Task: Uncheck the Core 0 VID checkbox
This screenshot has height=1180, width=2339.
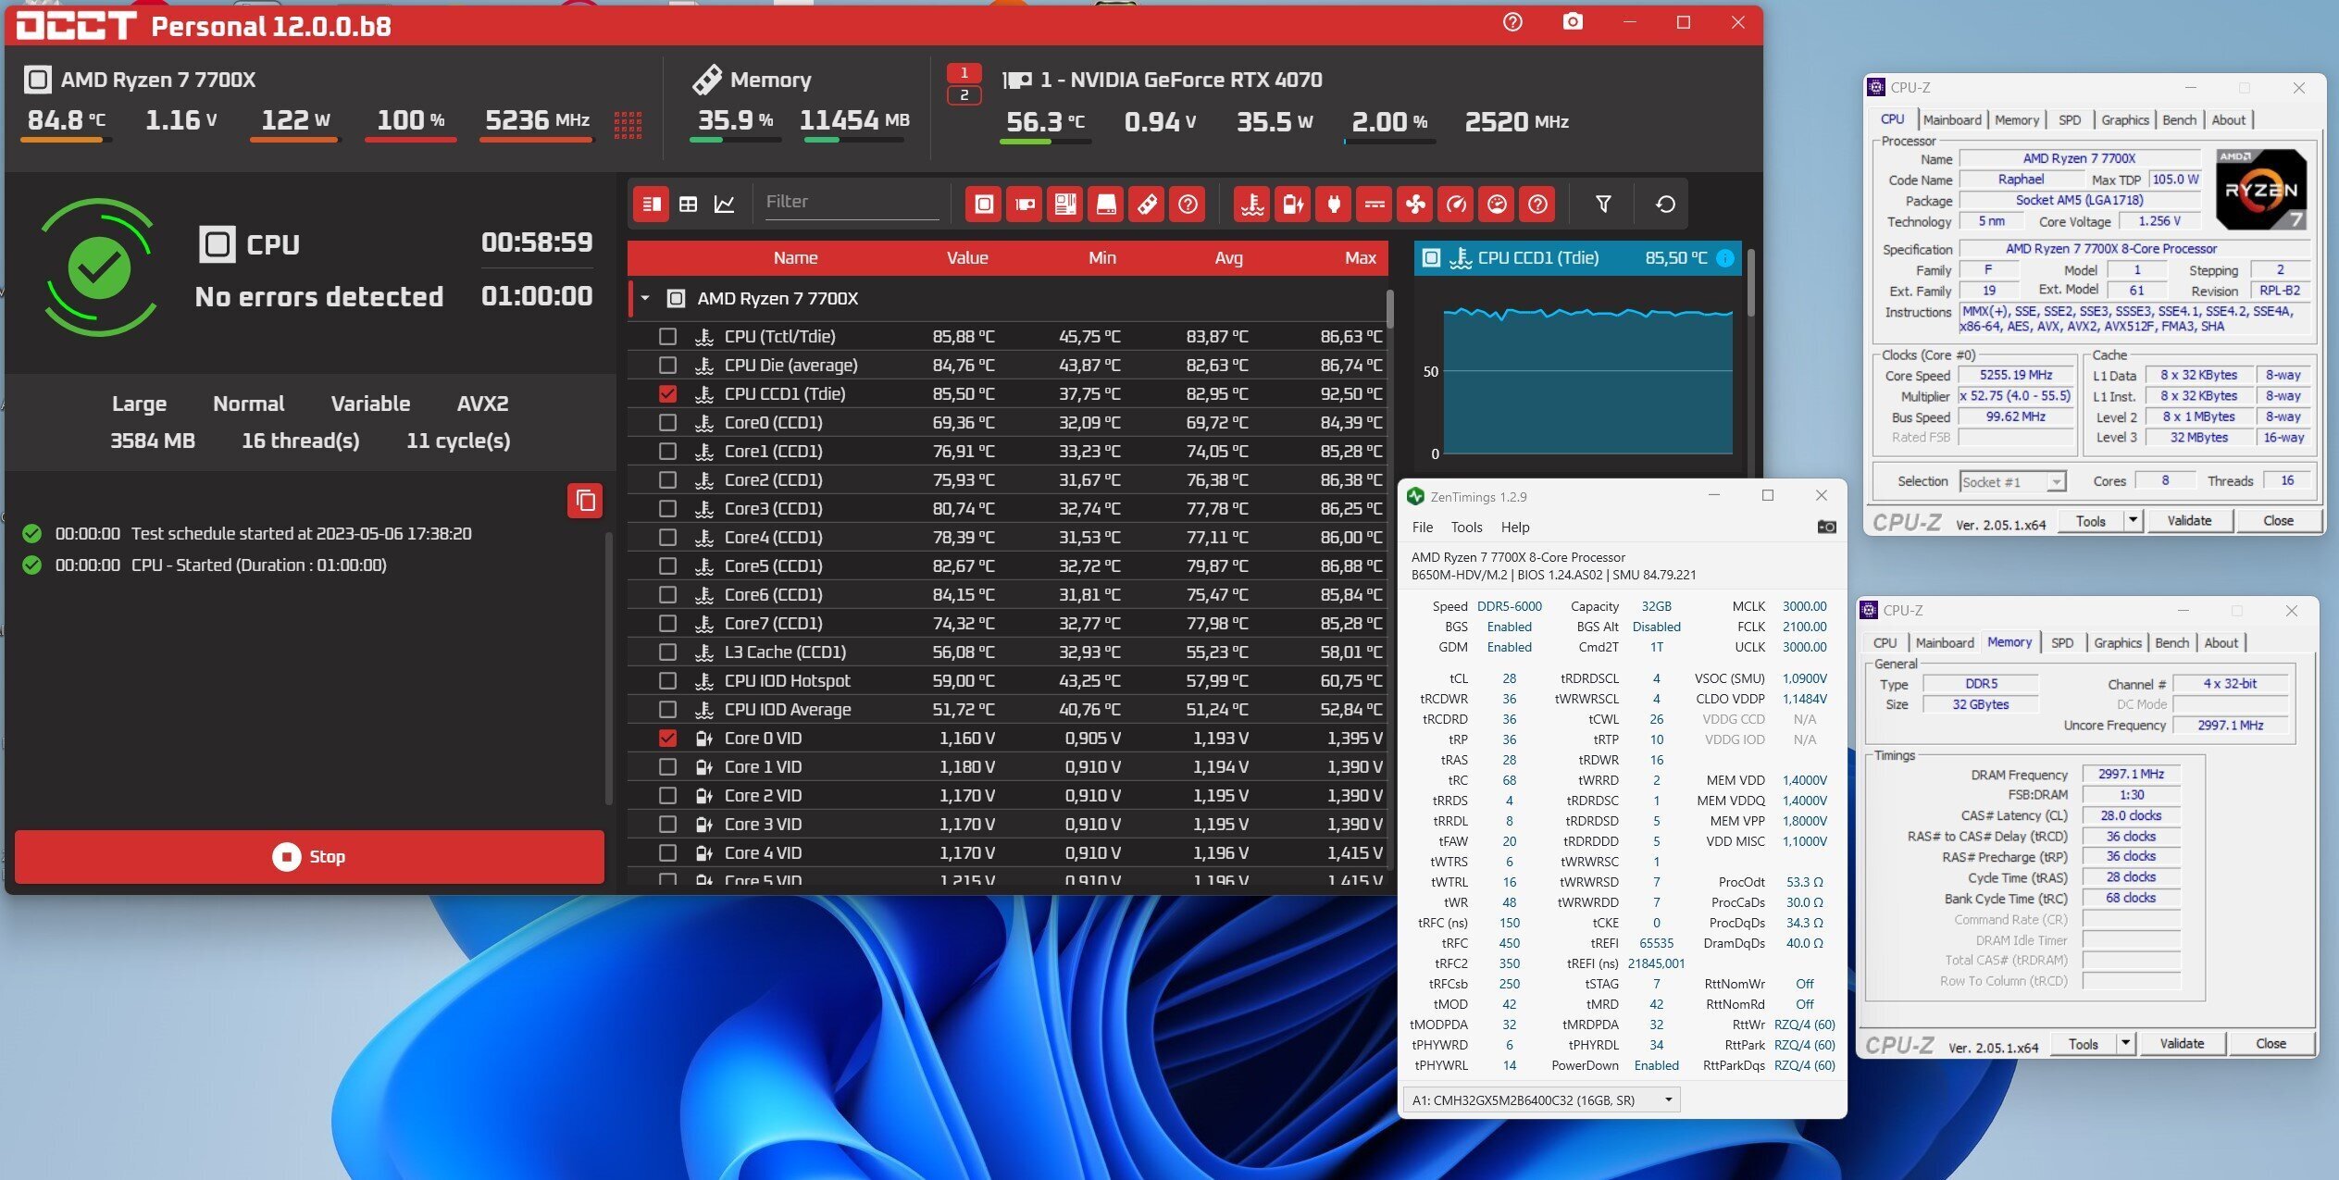Action: [667, 739]
